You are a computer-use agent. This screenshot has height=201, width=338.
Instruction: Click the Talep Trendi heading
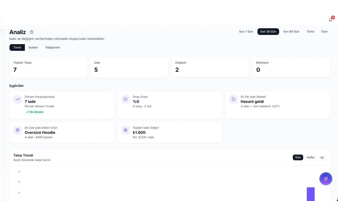pos(23,155)
